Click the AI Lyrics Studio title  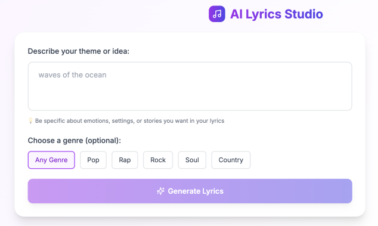tap(276, 14)
